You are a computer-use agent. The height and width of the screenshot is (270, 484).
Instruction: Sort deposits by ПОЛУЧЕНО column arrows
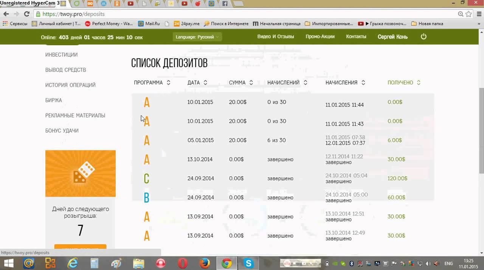tap(419, 83)
